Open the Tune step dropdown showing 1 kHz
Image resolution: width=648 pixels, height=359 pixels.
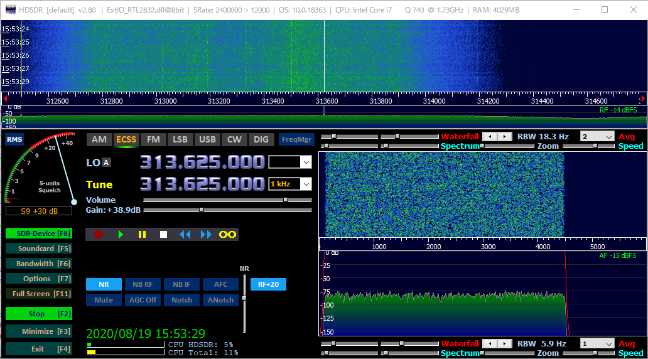click(306, 185)
